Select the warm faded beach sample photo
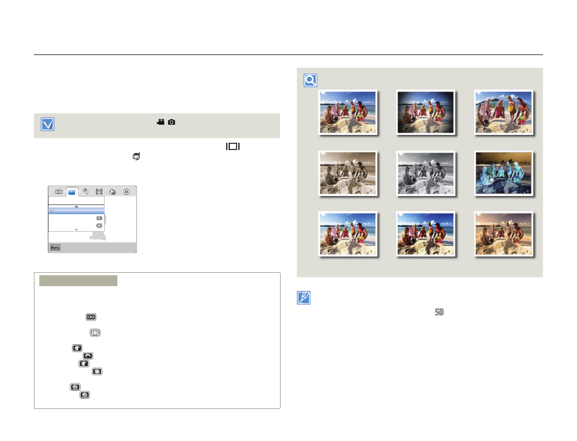 coord(504,234)
